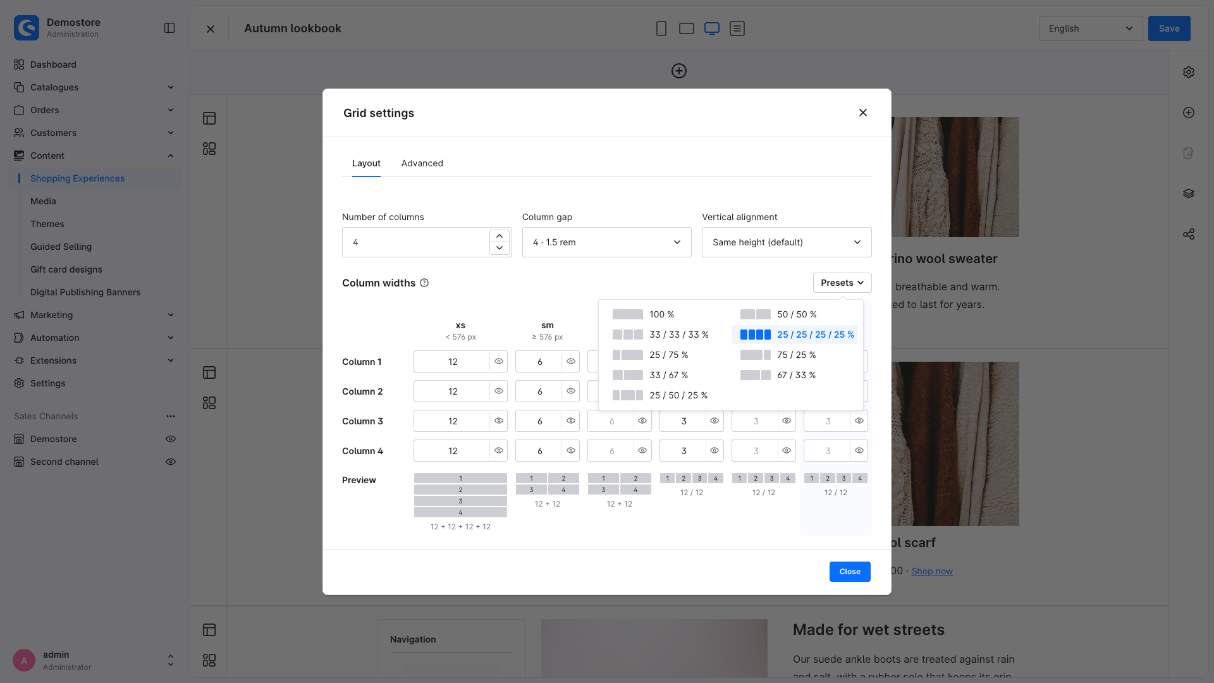
Task: Select the Layout tab
Action: (366, 163)
